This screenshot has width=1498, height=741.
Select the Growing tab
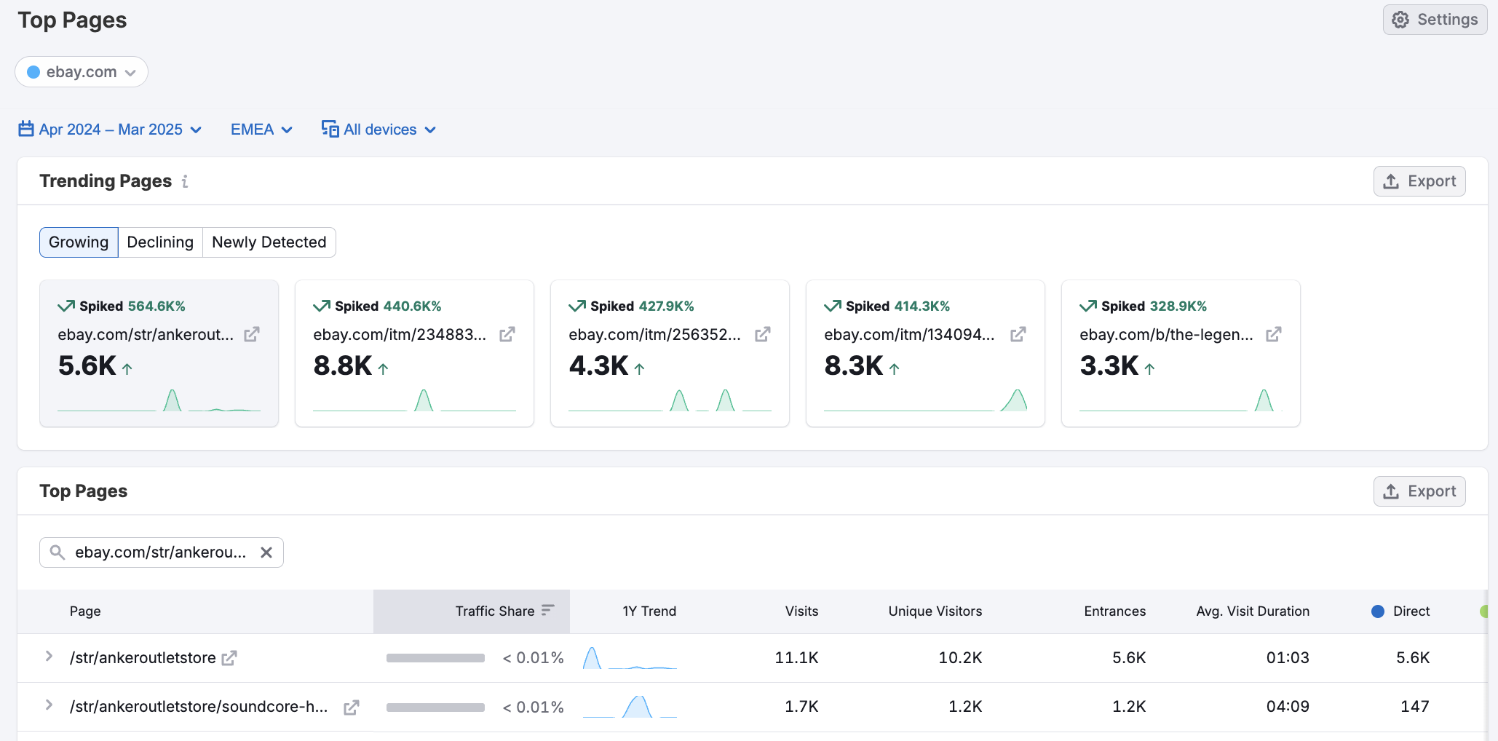click(x=79, y=242)
